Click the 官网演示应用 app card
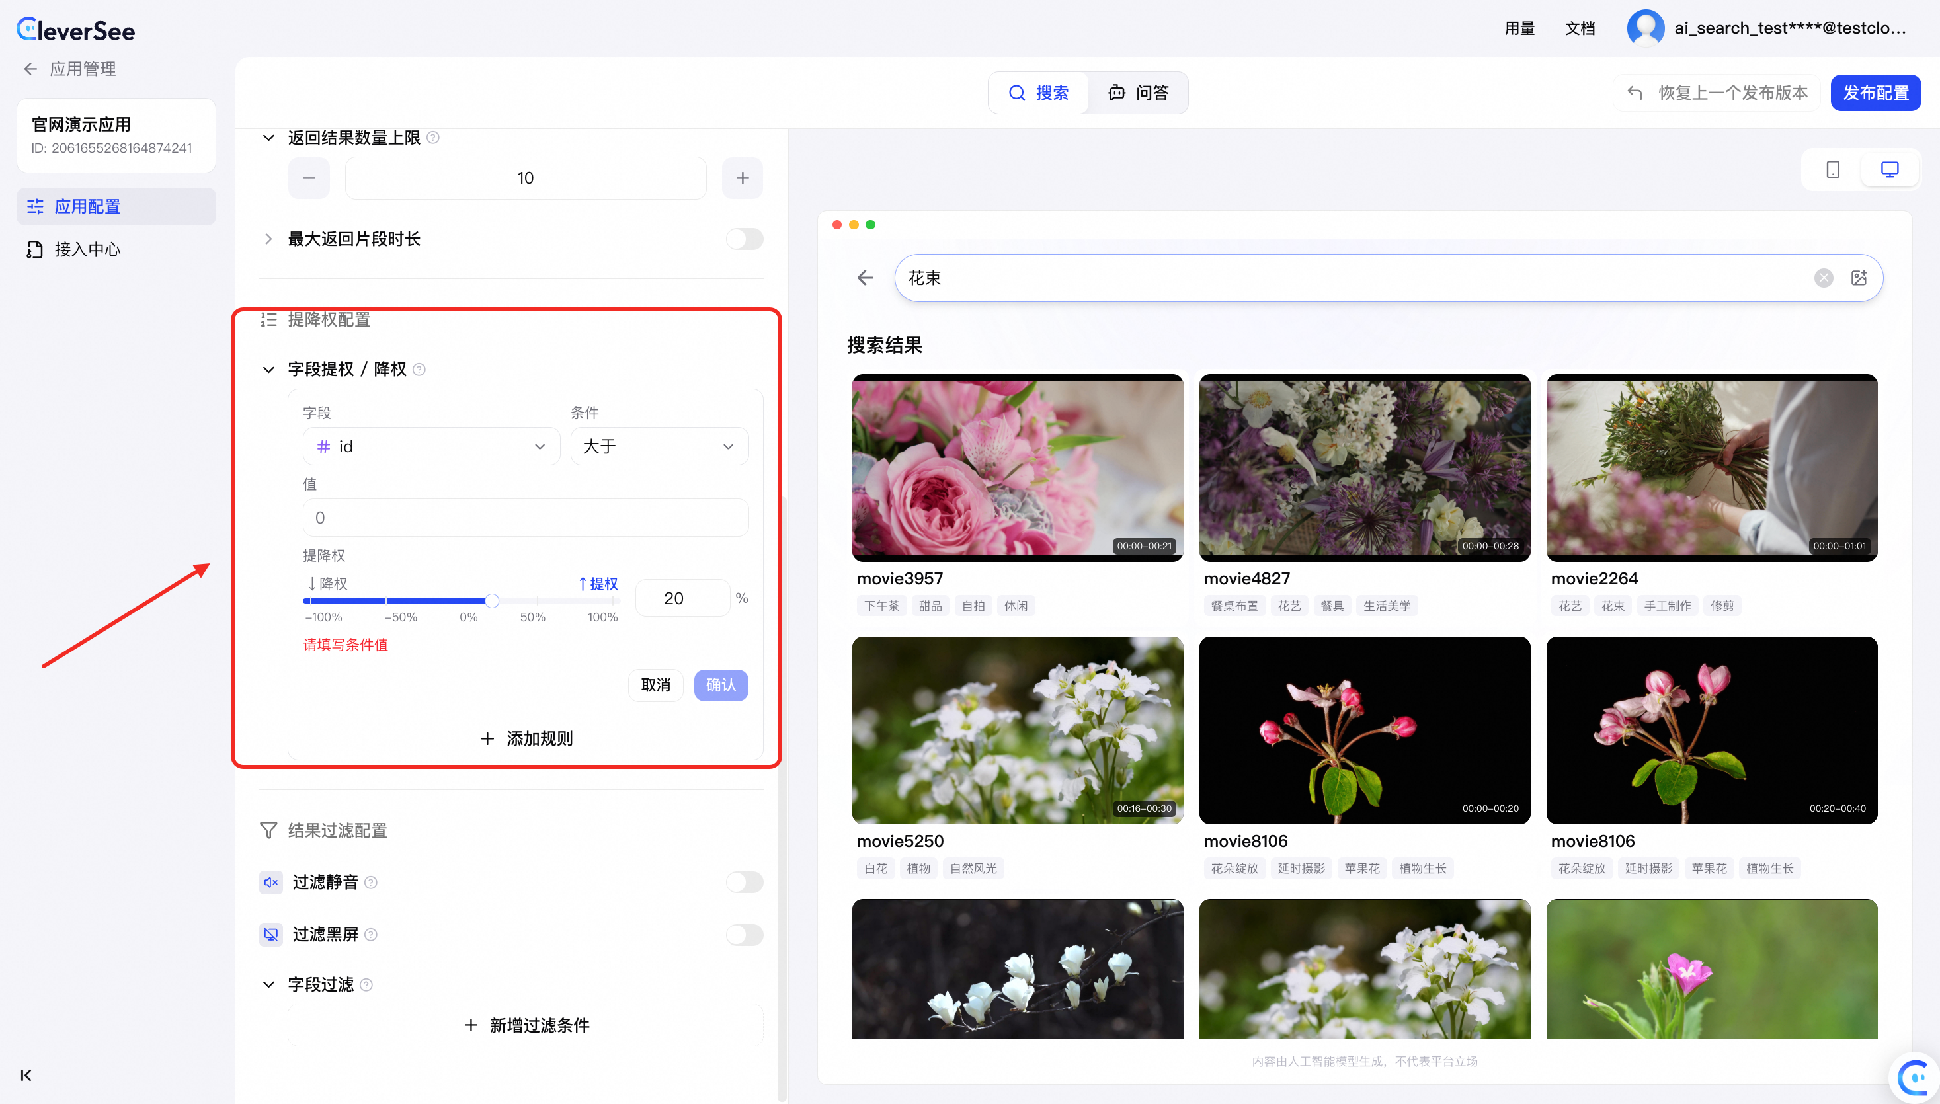 click(x=116, y=135)
